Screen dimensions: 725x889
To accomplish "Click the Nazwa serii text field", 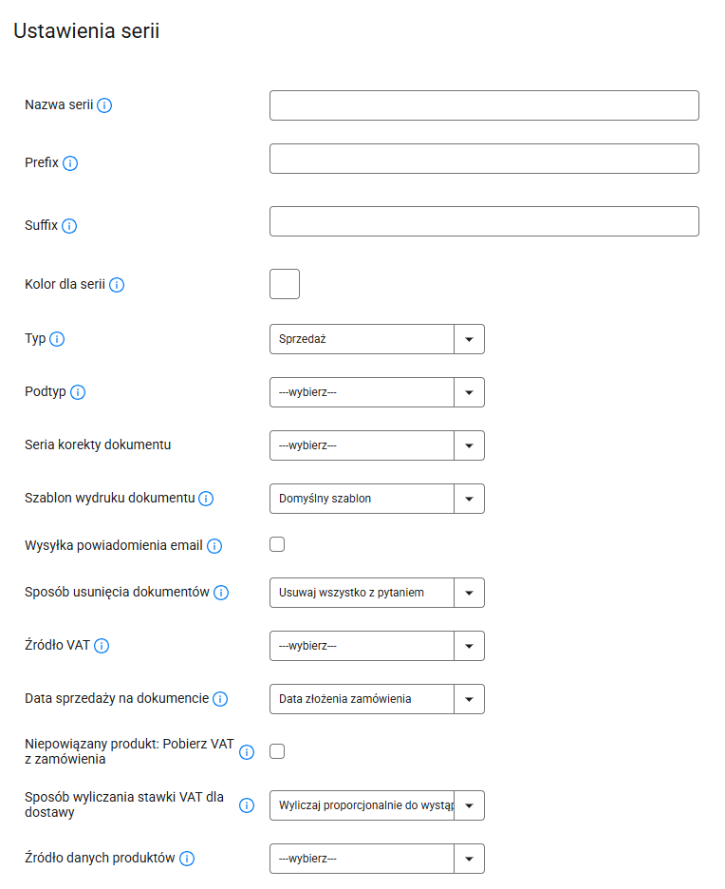I will point(484,105).
